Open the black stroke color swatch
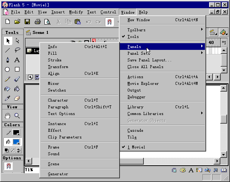The height and width of the screenshot is (182, 230). point(16,132)
